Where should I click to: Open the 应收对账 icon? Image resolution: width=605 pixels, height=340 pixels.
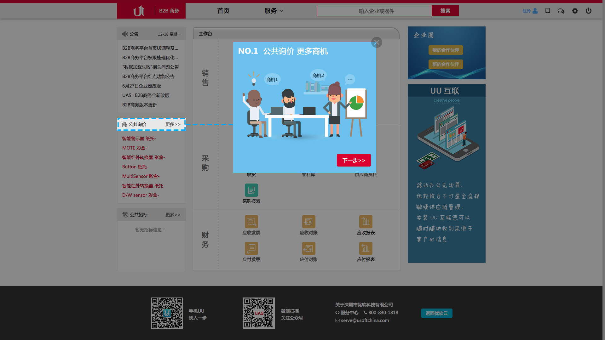point(308,222)
